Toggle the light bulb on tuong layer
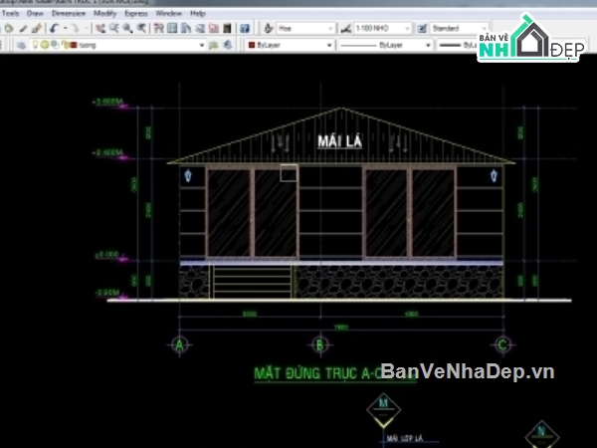597x448 pixels. (x=36, y=45)
